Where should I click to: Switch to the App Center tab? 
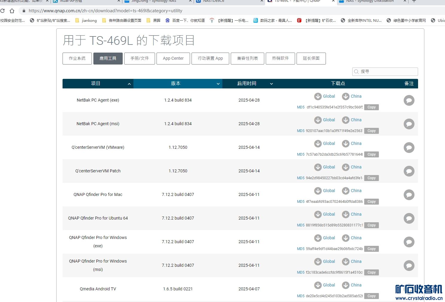[173, 59]
